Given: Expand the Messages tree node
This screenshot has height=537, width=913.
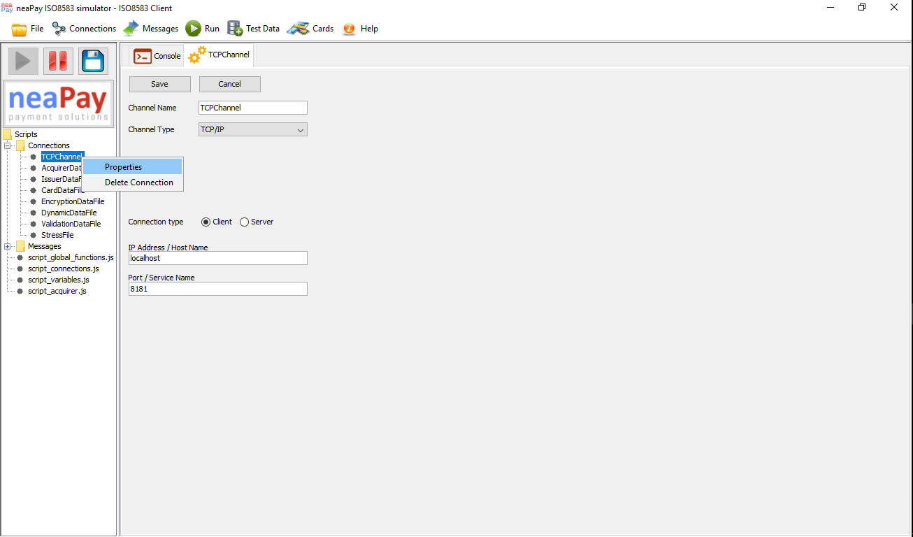Looking at the screenshot, I should (8, 246).
